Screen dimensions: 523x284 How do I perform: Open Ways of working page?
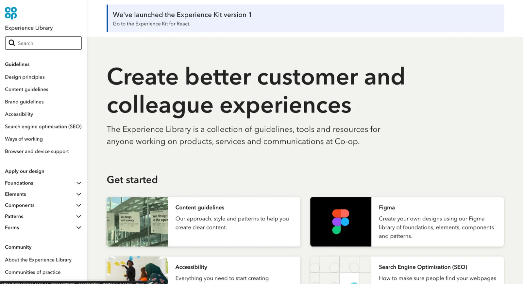click(x=24, y=139)
